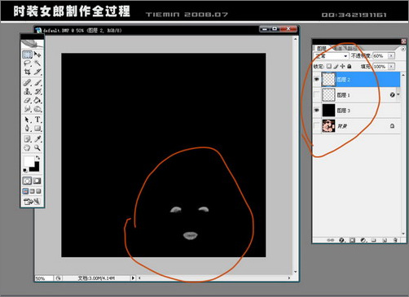Create new adjustment layer icon
Screen dimensions: 409x297
point(363,240)
